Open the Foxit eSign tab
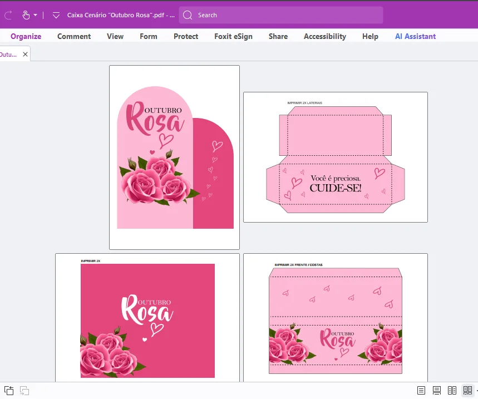The image size is (478, 399). [234, 36]
